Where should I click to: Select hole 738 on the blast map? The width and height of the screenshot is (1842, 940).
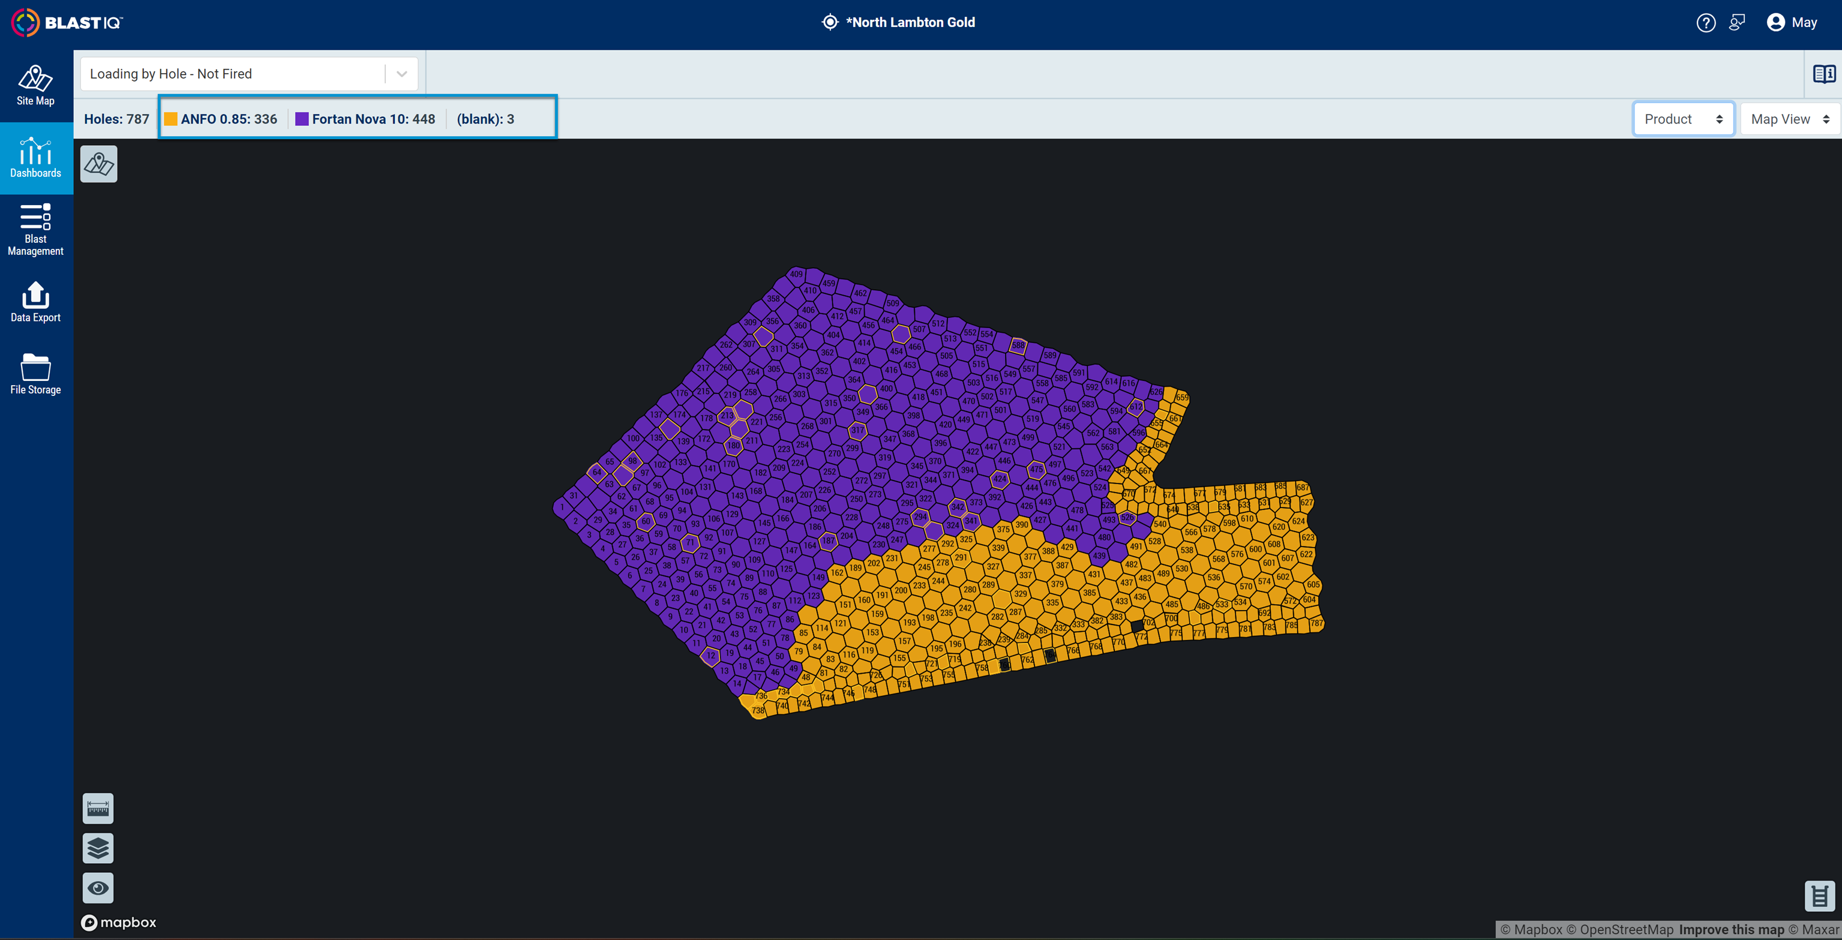(758, 710)
